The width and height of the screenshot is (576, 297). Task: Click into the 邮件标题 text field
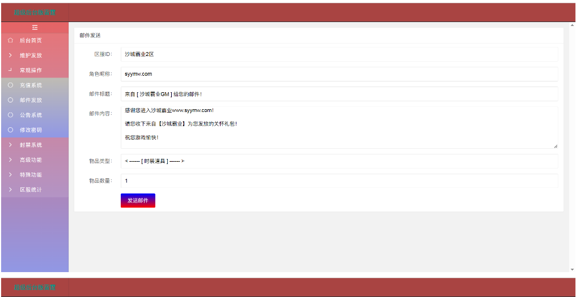click(x=339, y=94)
